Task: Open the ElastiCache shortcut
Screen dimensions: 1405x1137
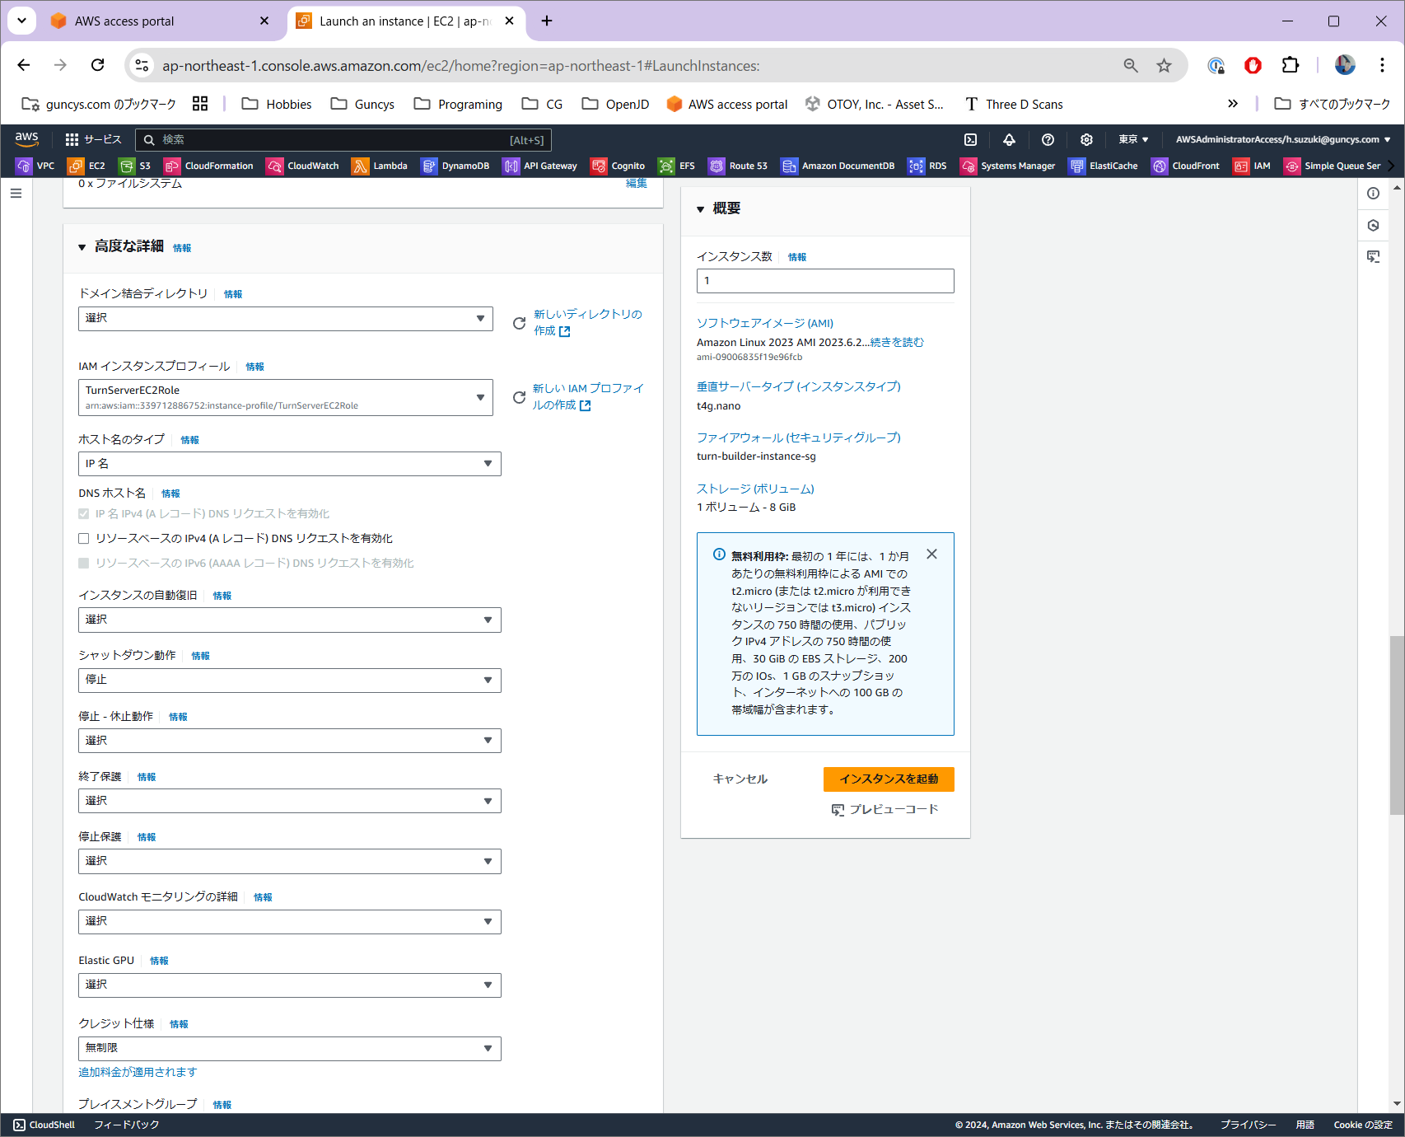Action: [x=1104, y=166]
